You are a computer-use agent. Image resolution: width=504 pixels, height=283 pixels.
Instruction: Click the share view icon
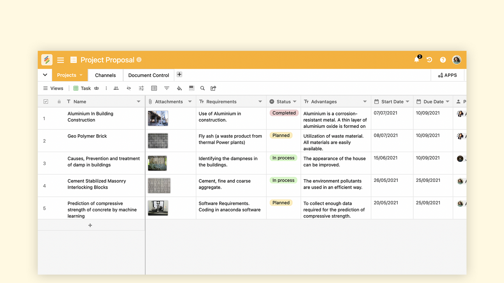pyautogui.click(x=213, y=88)
